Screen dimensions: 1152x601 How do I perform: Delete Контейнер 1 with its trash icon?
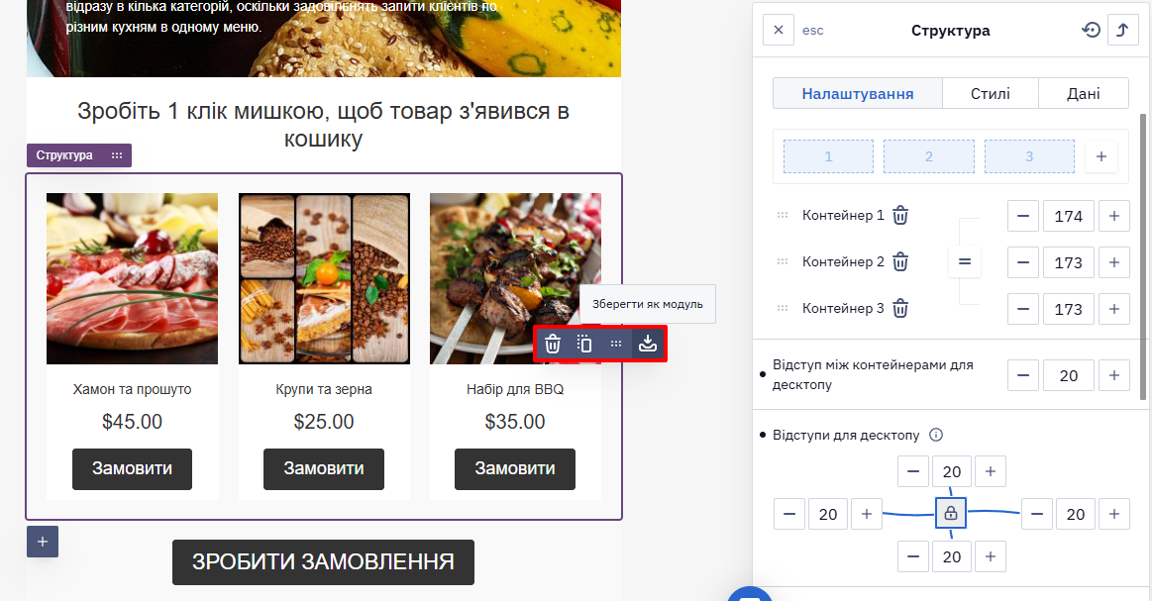coord(900,215)
